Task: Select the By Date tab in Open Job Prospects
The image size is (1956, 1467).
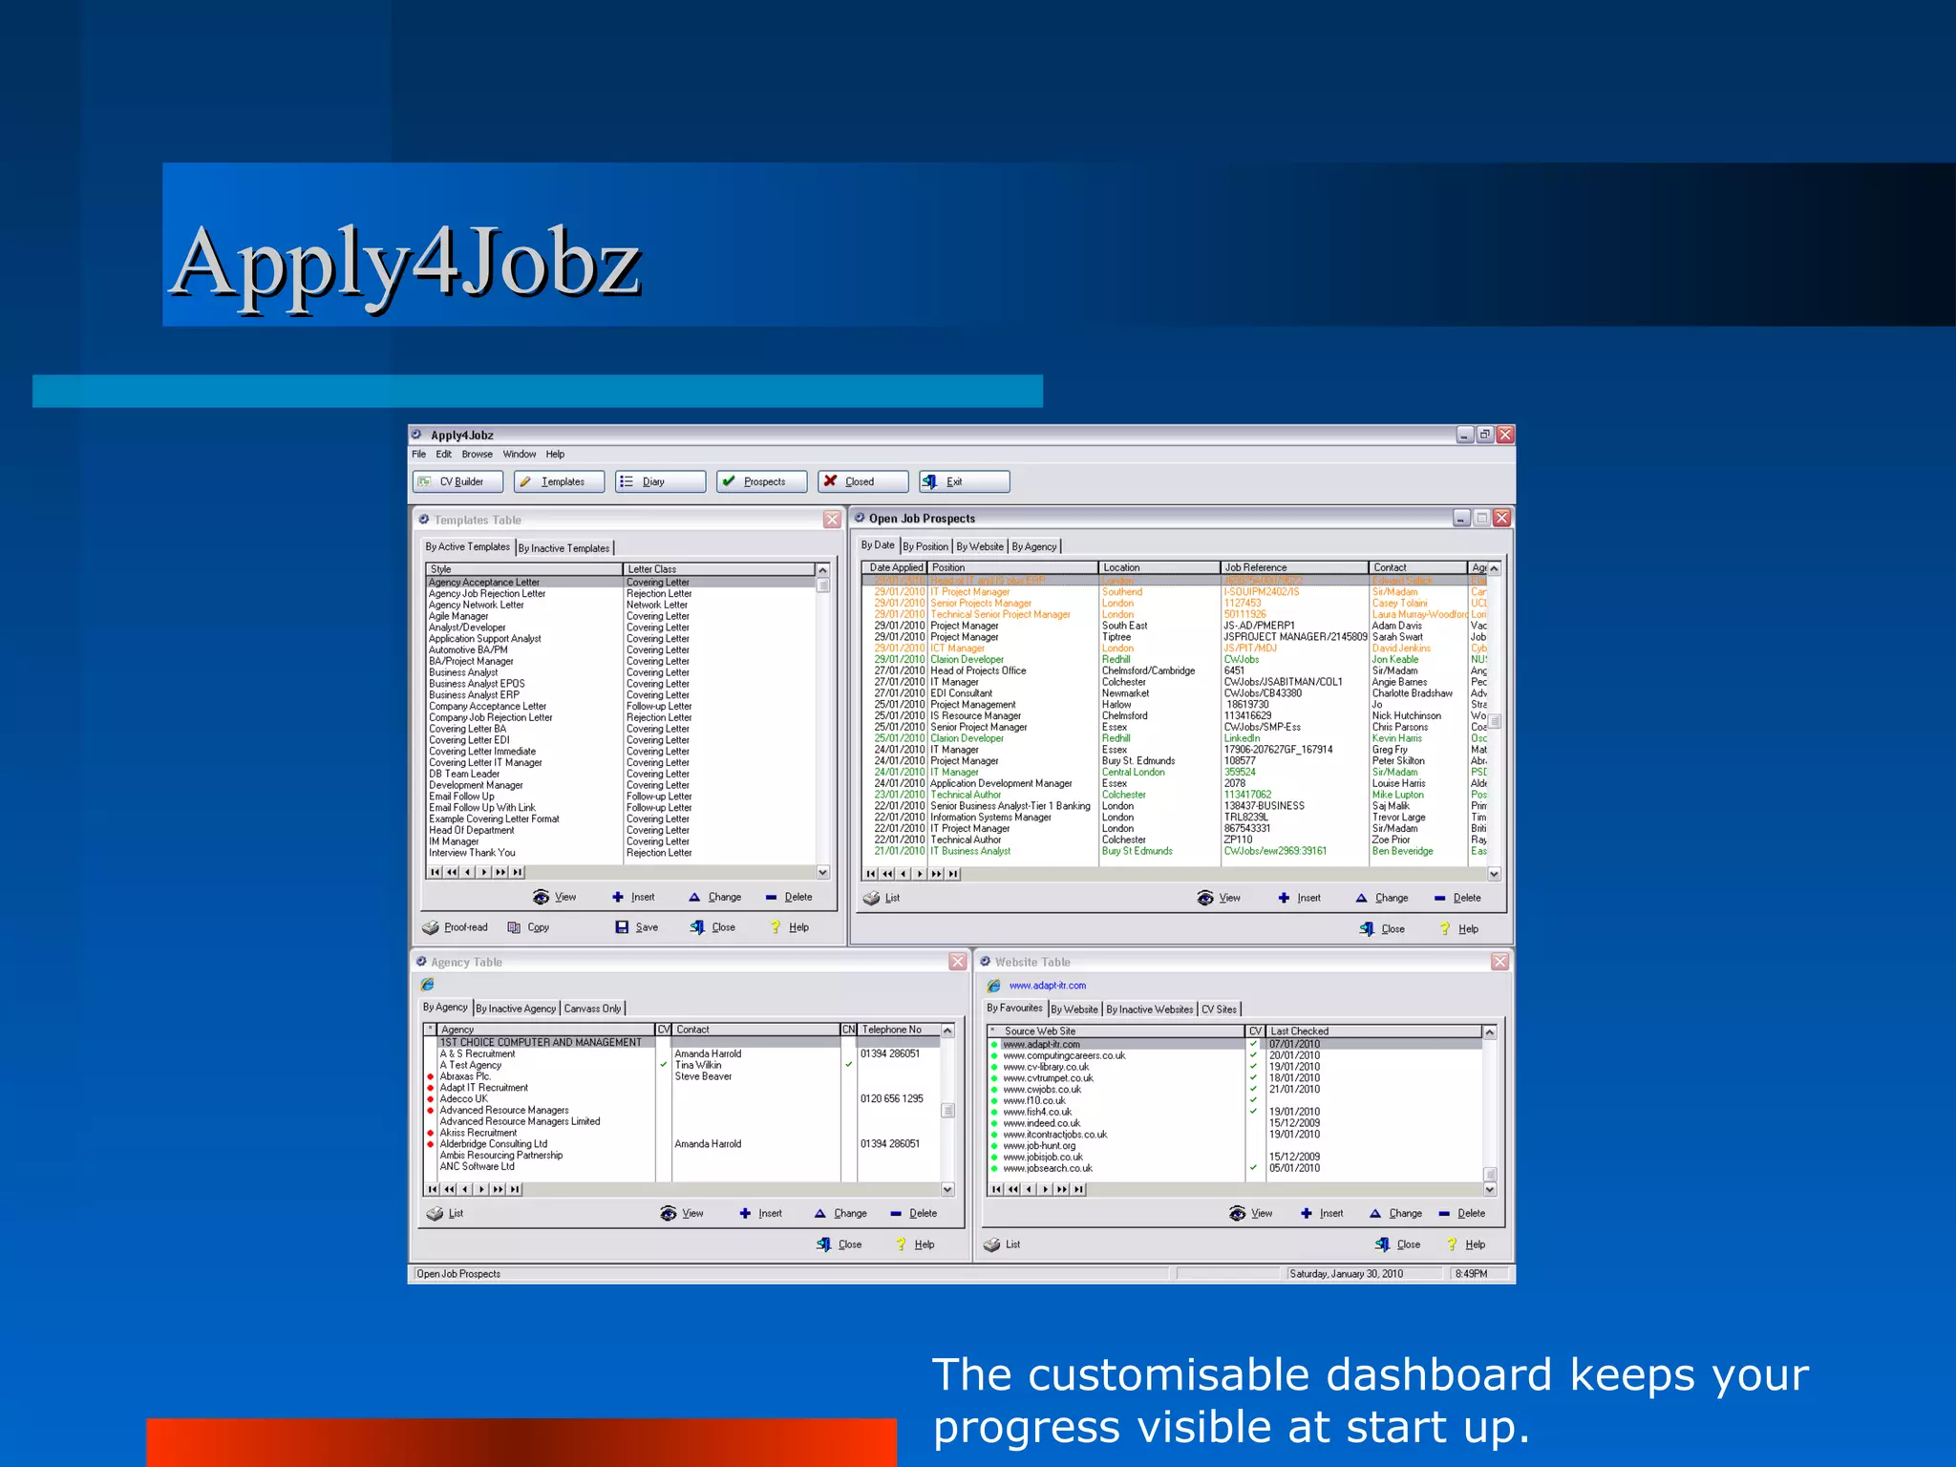Action: pyautogui.click(x=878, y=545)
